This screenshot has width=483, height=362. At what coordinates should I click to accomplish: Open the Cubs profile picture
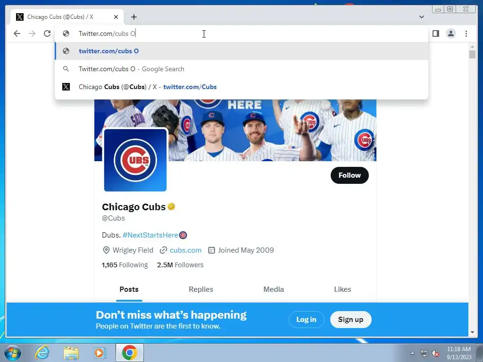135,160
